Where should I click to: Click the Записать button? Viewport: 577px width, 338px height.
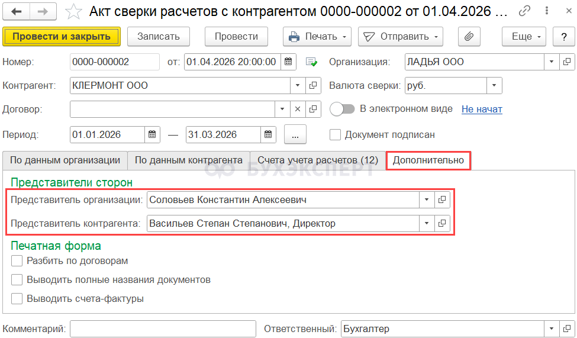(159, 37)
